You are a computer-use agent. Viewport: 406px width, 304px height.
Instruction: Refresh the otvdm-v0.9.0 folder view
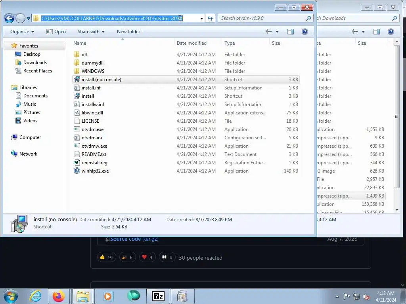pos(210,18)
